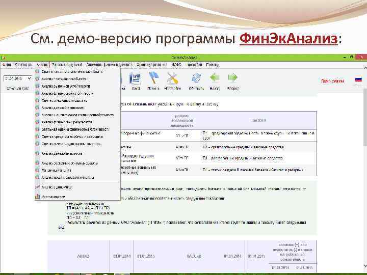367x275 pixels.
Task: Open the Регламентируемый menu
Action: pos(67,65)
